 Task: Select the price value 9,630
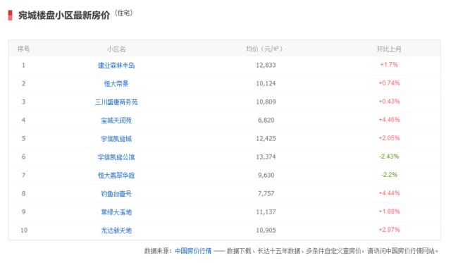[x=266, y=176]
